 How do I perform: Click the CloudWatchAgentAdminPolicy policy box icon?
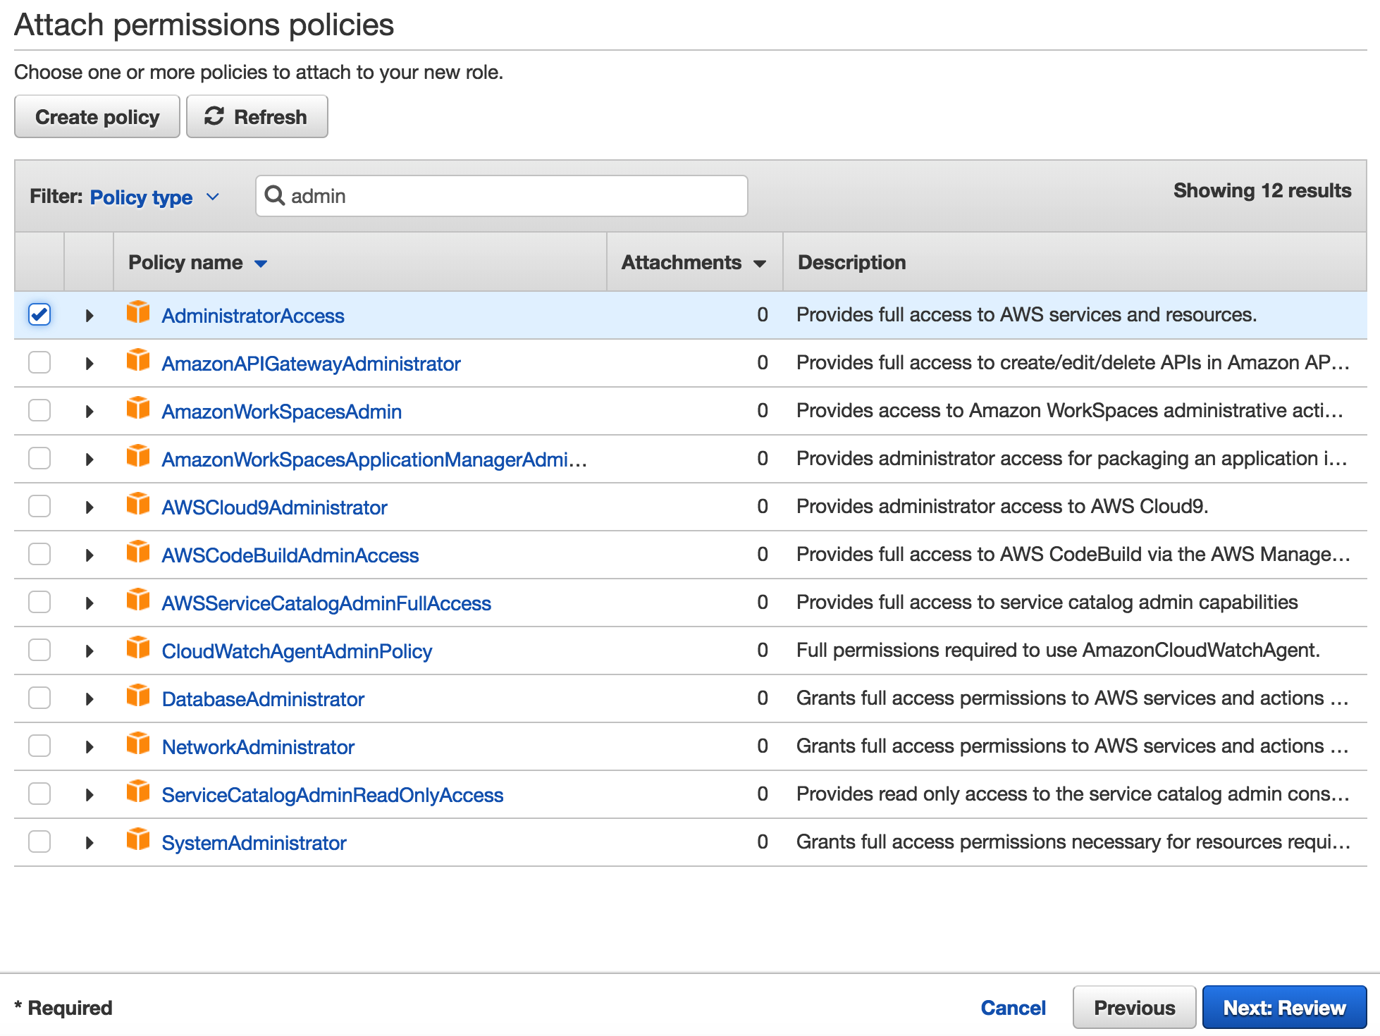pyautogui.click(x=138, y=647)
